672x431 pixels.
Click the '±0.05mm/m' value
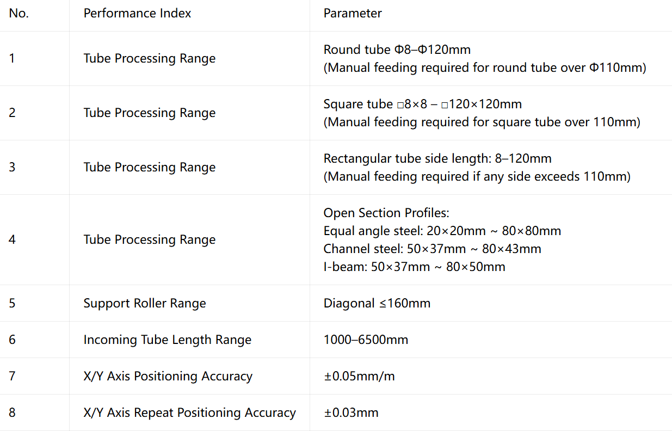(x=359, y=376)
